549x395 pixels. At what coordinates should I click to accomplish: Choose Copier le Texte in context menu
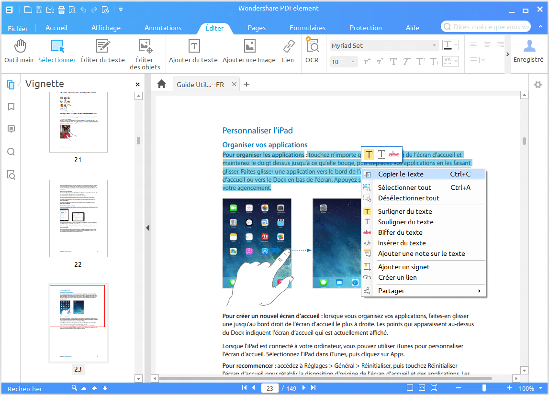424,174
